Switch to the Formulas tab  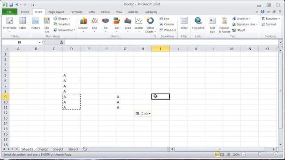(76, 12)
